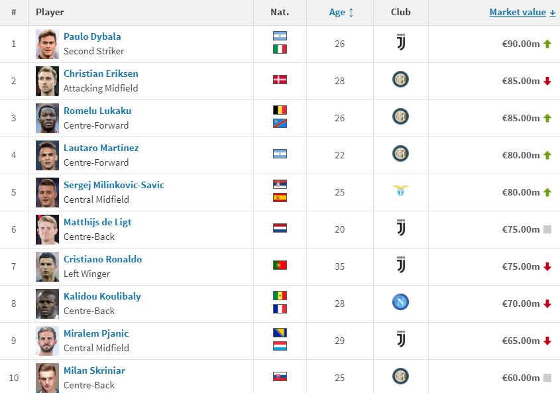Click Milan Skriniar's player photo
This screenshot has height=393, width=560.
(x=47, y=377)
